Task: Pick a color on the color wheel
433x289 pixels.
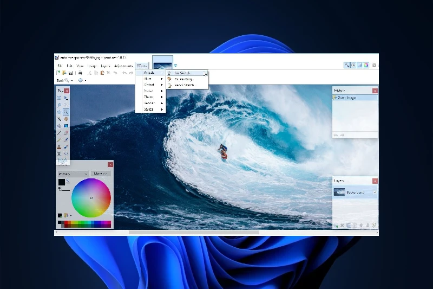Action: (x=91, y=198)
